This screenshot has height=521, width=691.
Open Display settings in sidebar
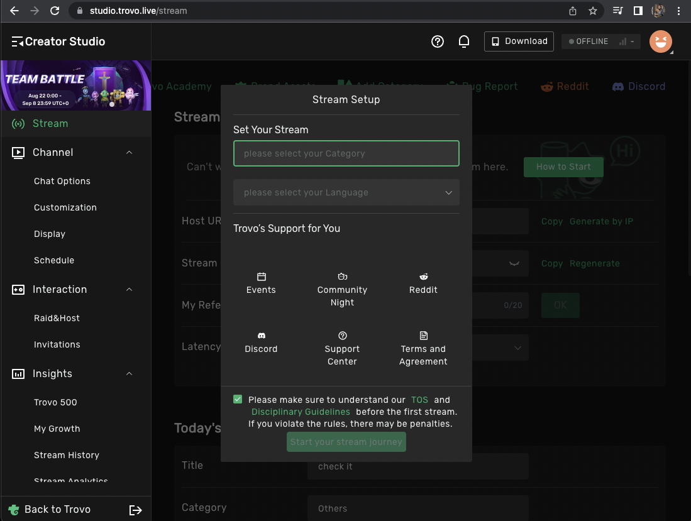point(49,234)
